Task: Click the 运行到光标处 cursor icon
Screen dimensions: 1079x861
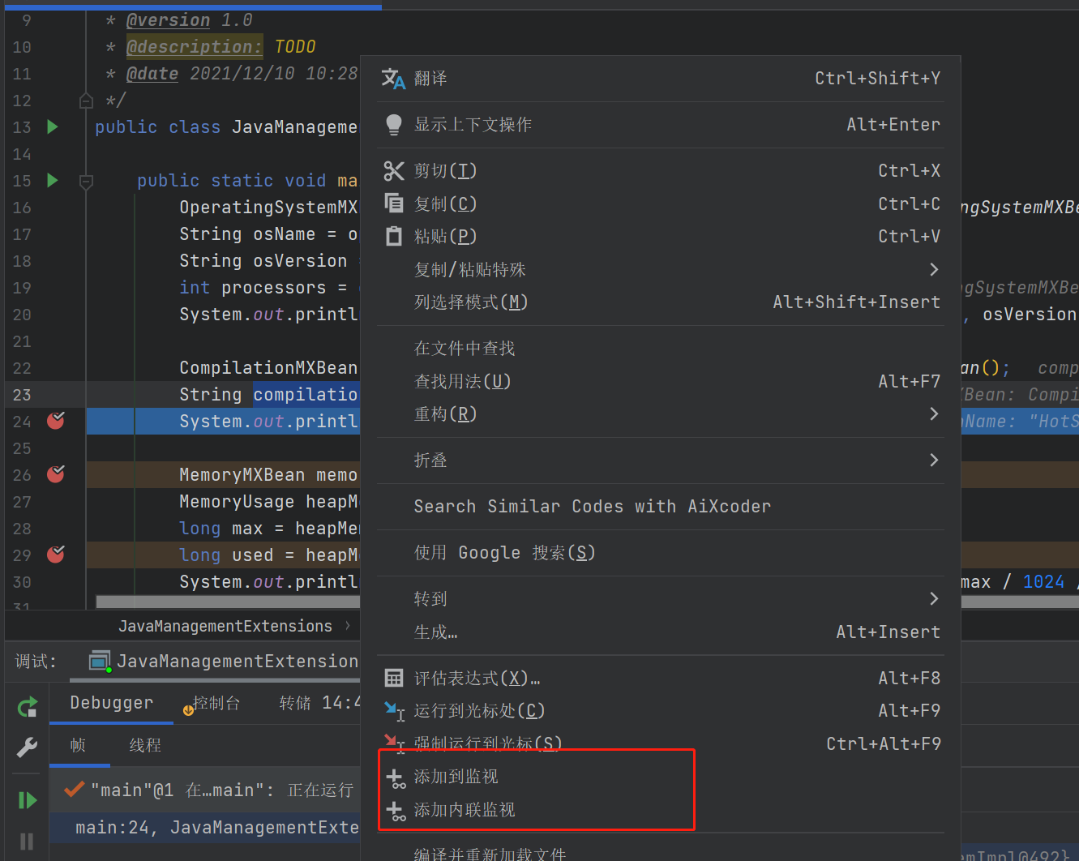Action: coord(394,711)
